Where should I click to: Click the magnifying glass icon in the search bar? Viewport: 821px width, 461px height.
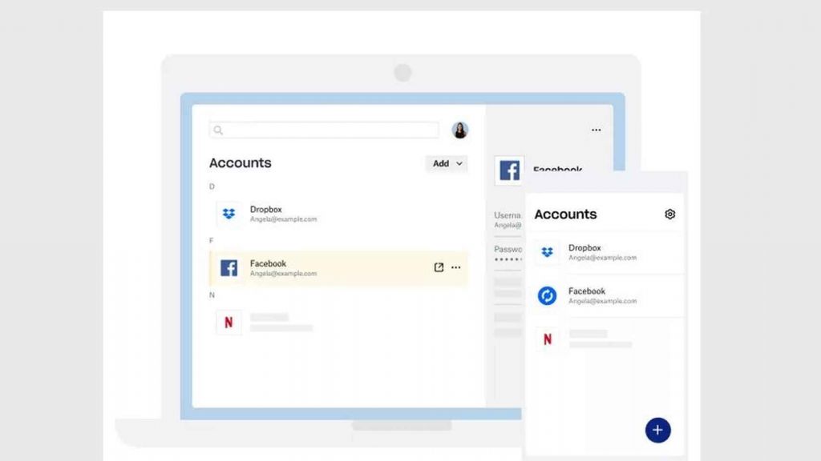tap(218, 130)
